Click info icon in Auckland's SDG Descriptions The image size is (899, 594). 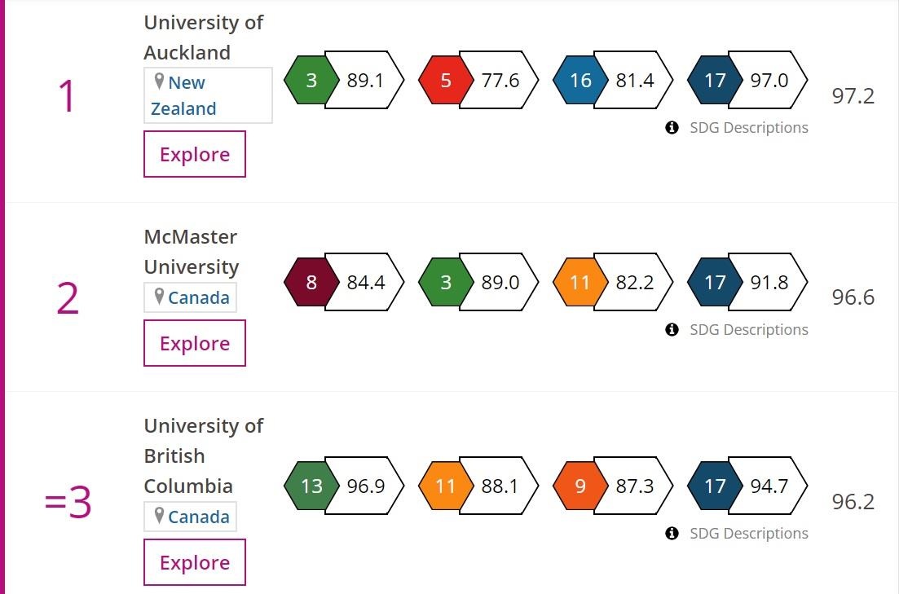point(672,128)
